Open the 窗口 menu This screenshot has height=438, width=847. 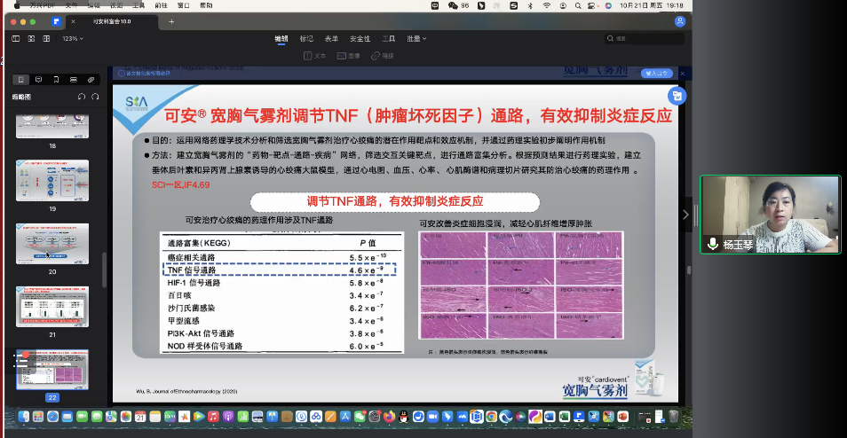[184, 5]
